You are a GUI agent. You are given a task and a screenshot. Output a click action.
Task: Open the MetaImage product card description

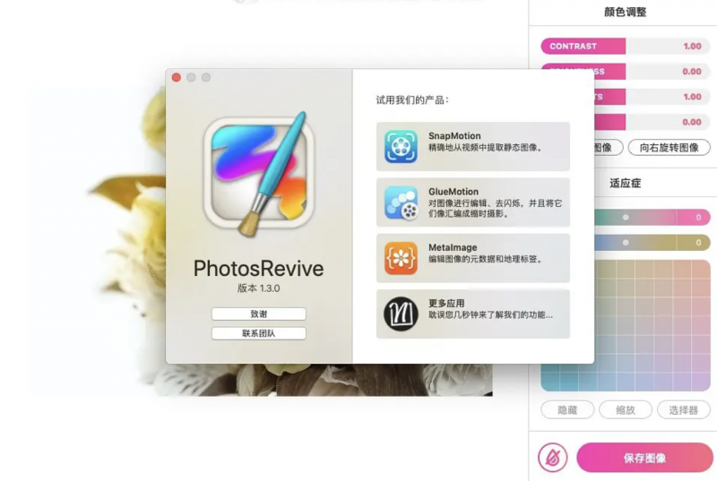click(486, 259)
